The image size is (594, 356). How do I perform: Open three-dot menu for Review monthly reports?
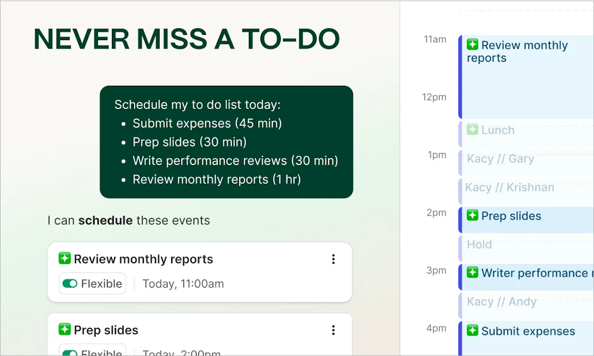(x=333, y=259)
